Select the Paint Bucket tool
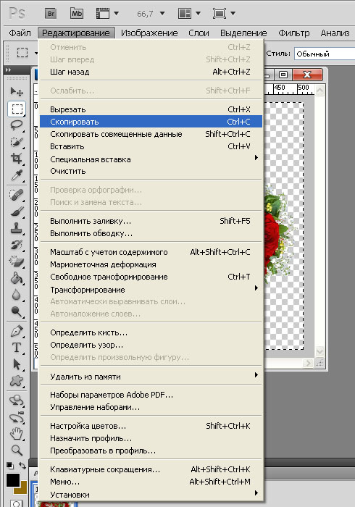This screenshot has width=355, height=507. coord(17,278)
